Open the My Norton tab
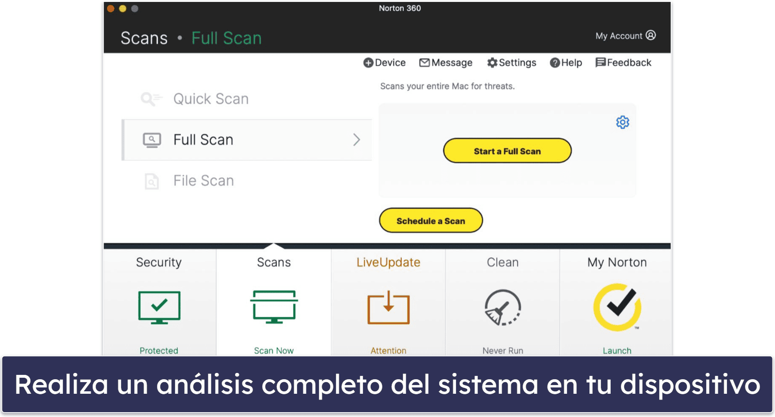Viewport: 775px width, 417px height. [616, 303]
